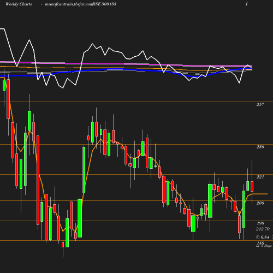Click the "V: 0.84" volume value
Viewport: 273px width, 273px height.
[263, 237]
